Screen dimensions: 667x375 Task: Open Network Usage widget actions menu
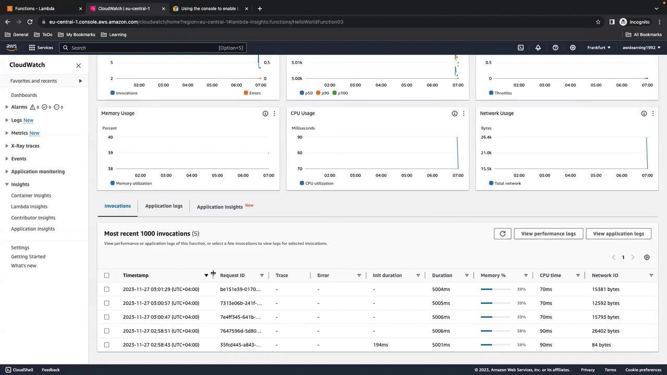pos(652,114)
